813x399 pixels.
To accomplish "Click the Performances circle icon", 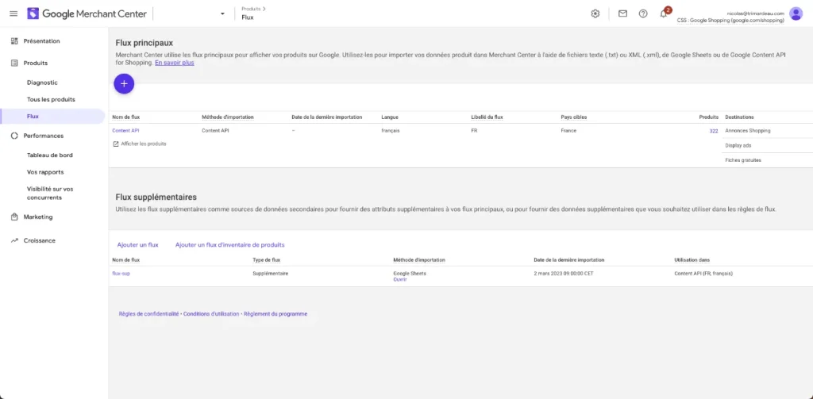I will pyautogui.click(x=14, y=136).
